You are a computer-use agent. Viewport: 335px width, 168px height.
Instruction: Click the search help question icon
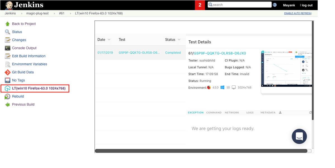point(275,5)
